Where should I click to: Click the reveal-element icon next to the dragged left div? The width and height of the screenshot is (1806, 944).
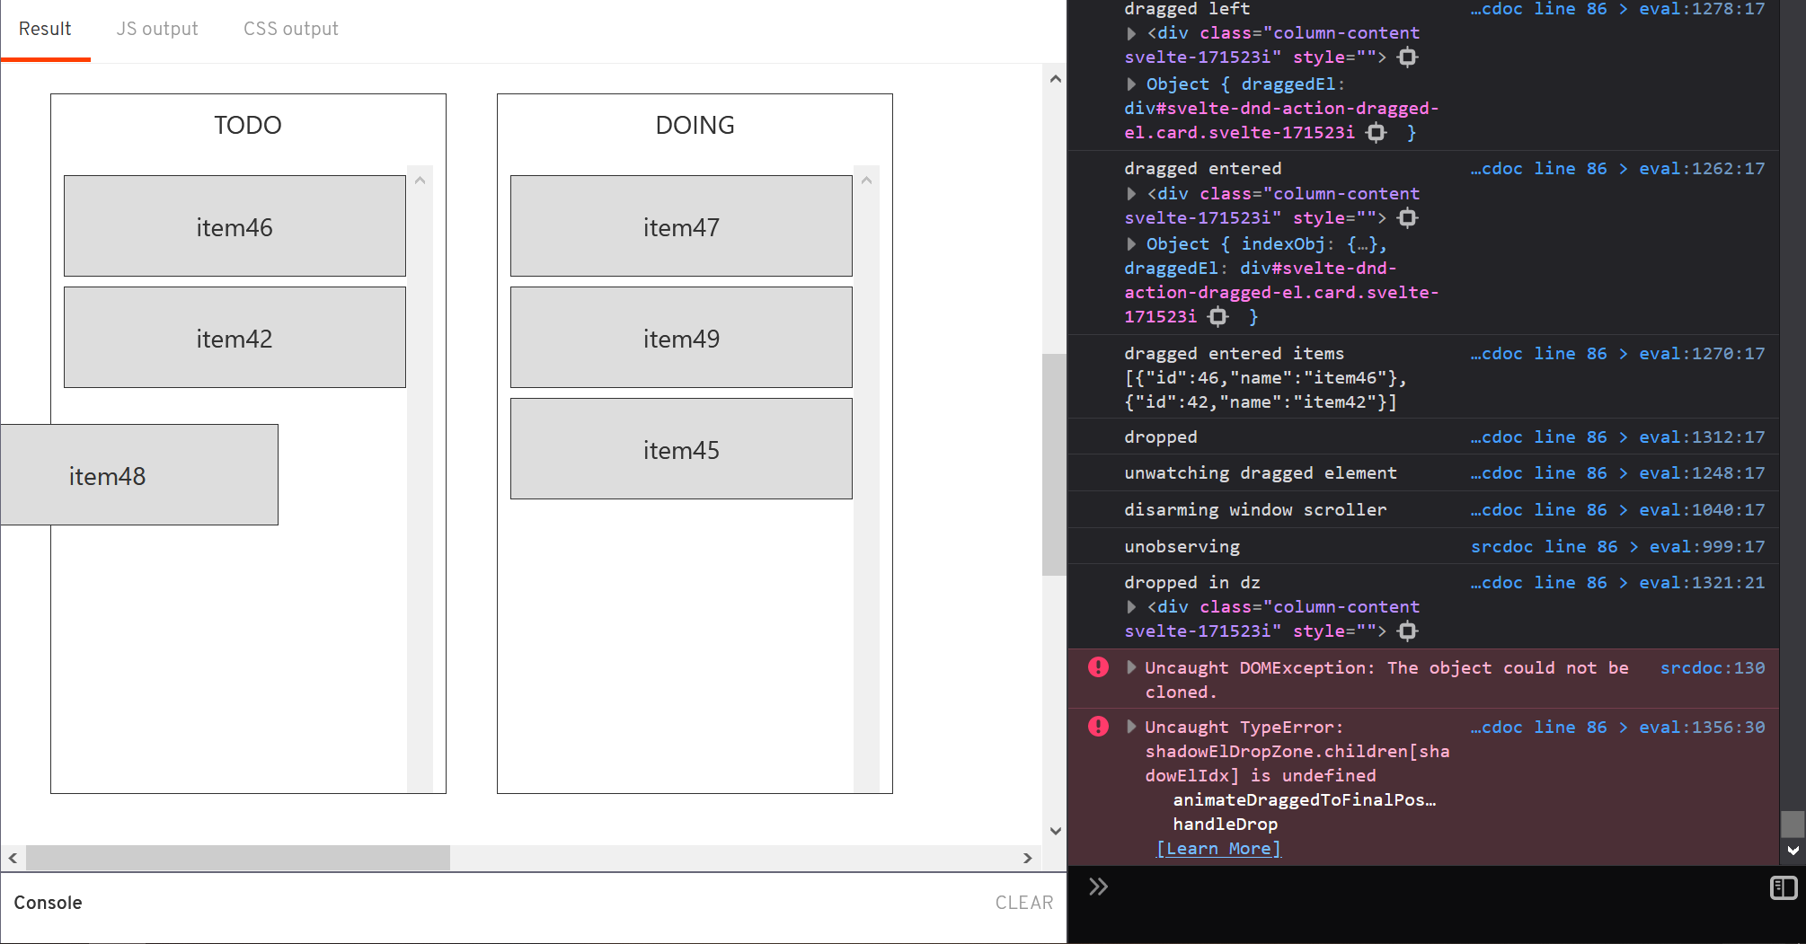coord(1407,57)
